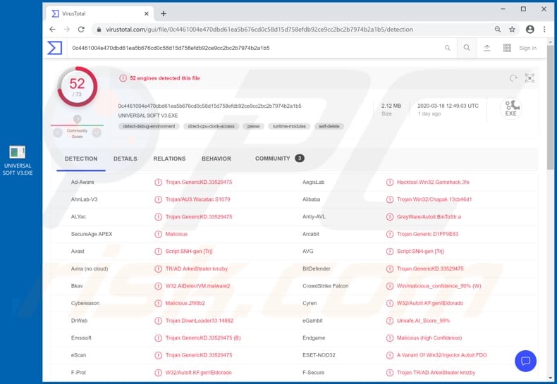Click the peexe tag
The height and width of the screenshot is (384, 557).
point(253,126)
